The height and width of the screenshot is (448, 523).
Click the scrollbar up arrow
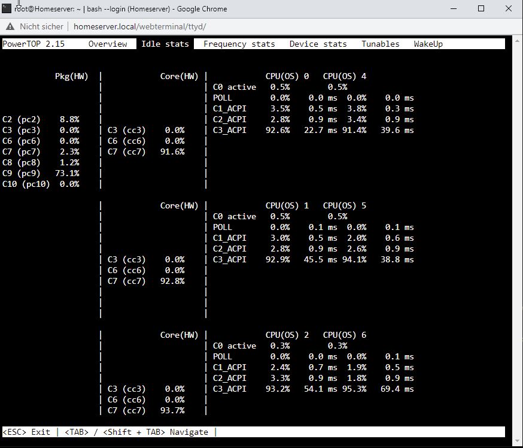[x=518, y=40]
